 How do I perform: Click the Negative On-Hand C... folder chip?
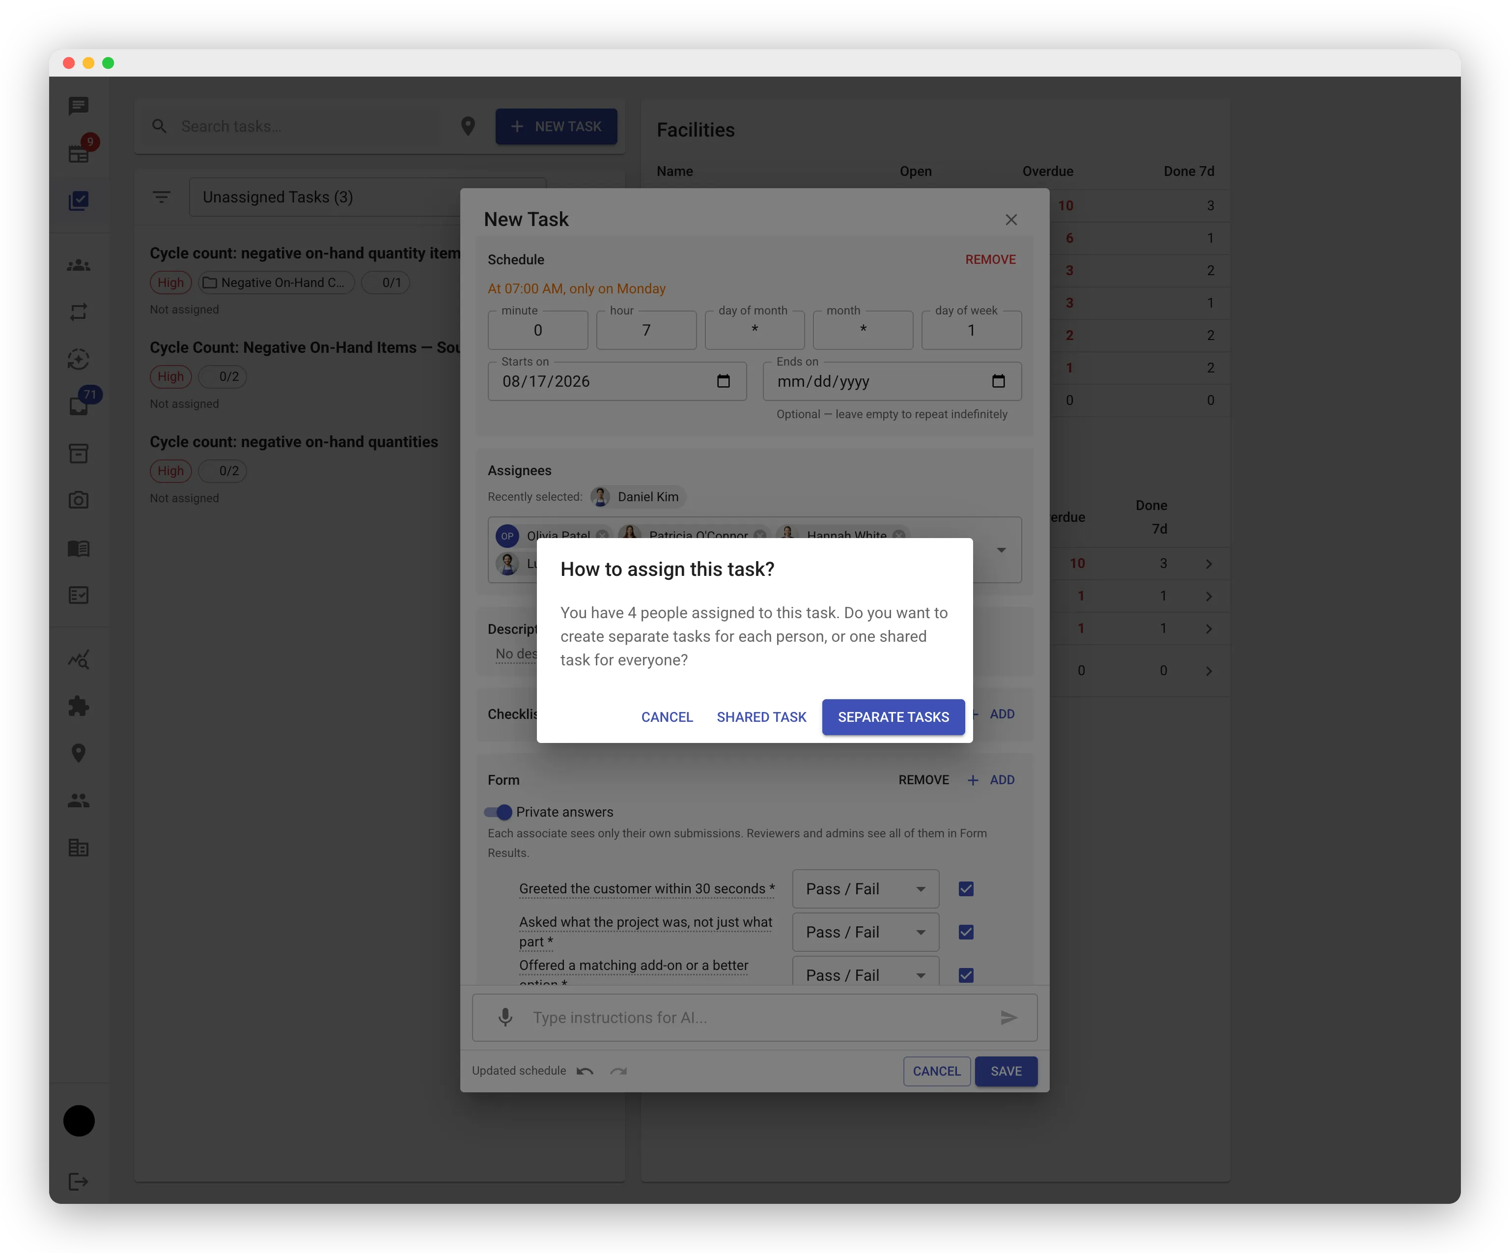(x=276, y=283)
